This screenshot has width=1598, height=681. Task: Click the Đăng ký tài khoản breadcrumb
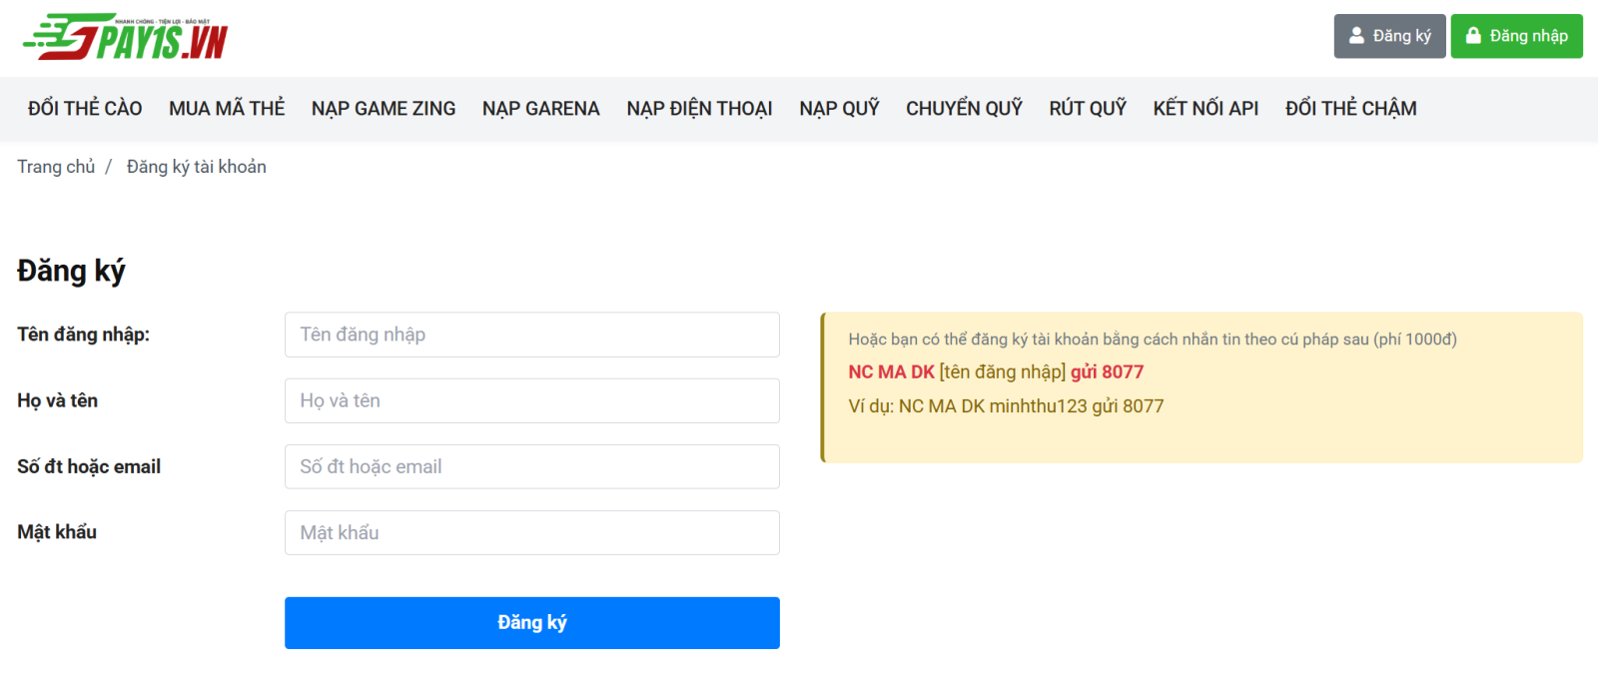tap(197, 167)
